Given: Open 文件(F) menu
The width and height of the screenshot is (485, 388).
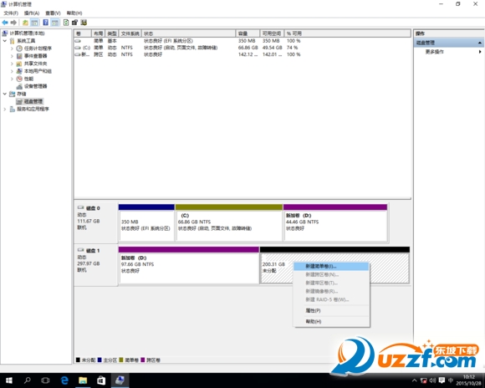Looking at the screenshot, I should point(11,13).
